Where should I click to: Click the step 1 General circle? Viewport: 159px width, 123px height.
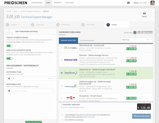coord(7,25)
